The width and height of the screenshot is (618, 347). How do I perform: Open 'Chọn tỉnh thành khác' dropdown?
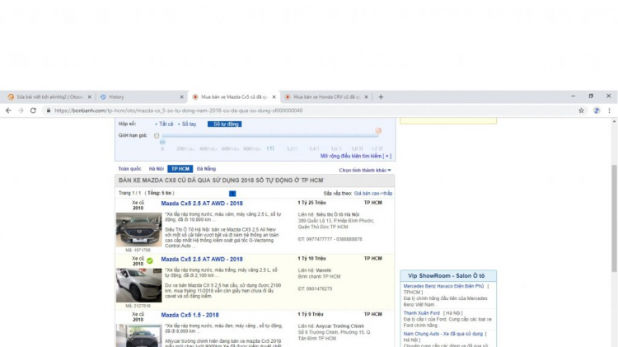pos(365,171)
